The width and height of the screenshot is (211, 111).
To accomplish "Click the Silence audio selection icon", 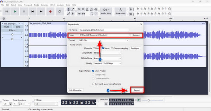I will pyautogui.click(x=83, y=14).
